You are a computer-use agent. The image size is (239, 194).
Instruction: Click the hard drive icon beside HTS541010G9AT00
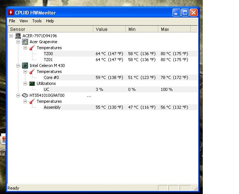tap(25, 95)
